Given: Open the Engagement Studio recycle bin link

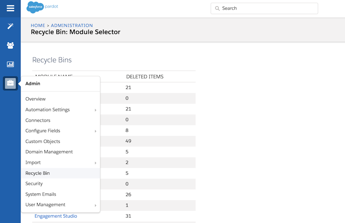Looking at the screenshot, I should click(56, 216).
